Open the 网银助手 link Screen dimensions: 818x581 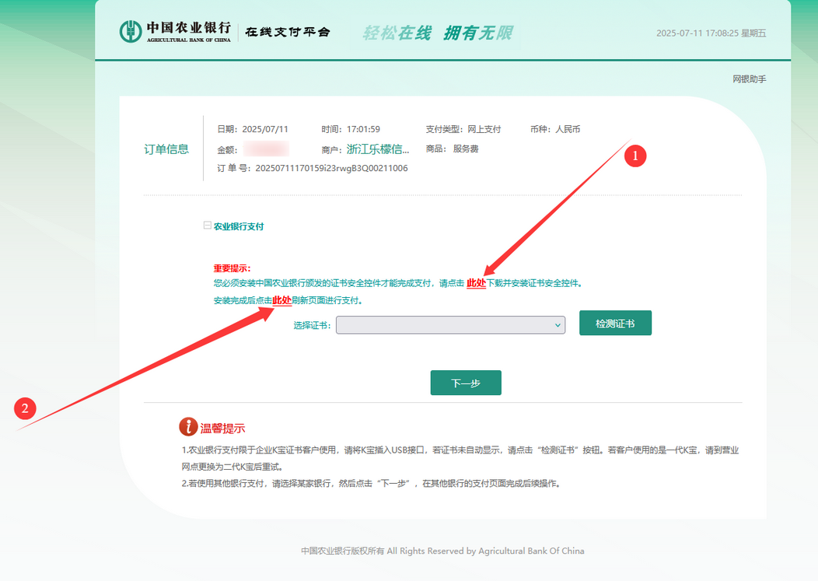coord(749,79)
